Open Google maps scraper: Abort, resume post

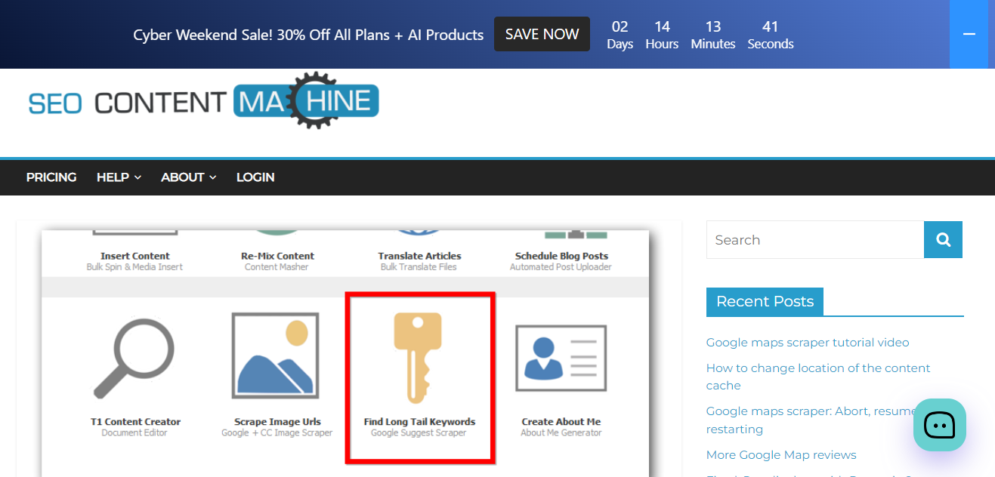(x=811, y=420)
